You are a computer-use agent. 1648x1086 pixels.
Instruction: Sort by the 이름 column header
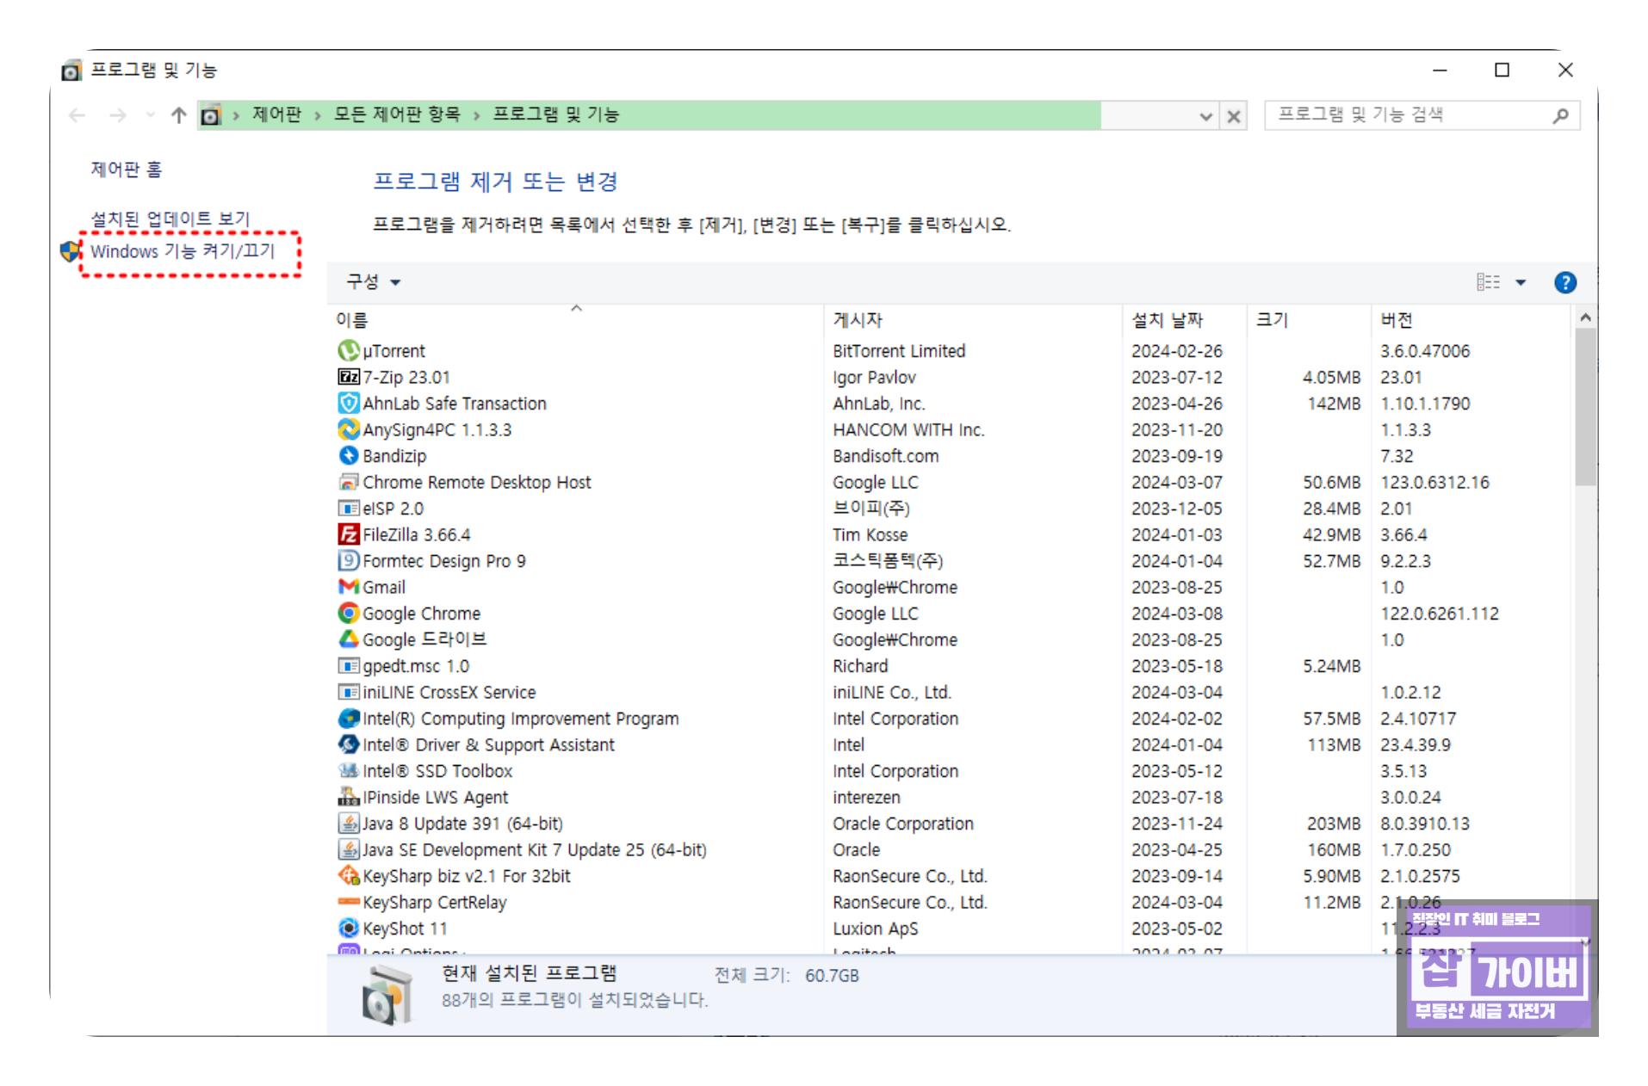[575, 319]
